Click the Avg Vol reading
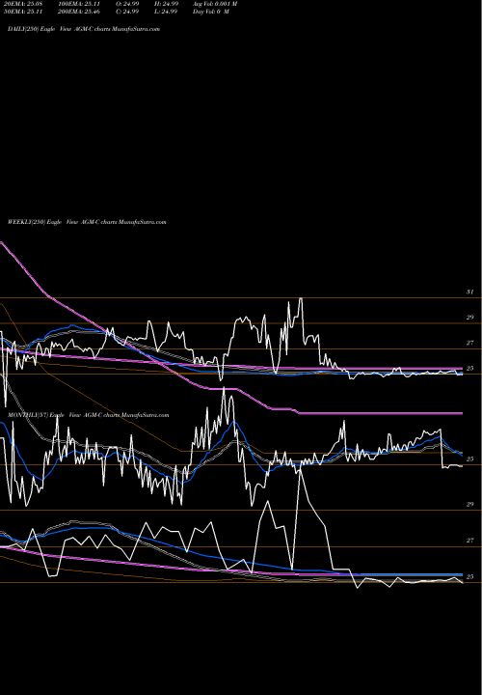 click(215, 4)
